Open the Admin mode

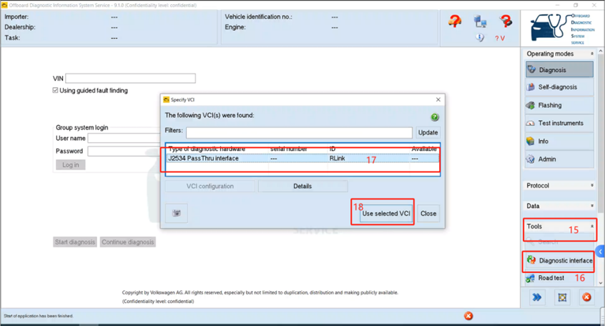[x=559, y=159]
